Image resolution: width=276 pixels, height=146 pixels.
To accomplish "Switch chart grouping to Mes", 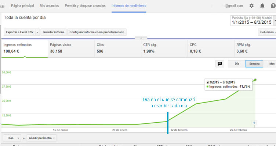I will [271, 64].
